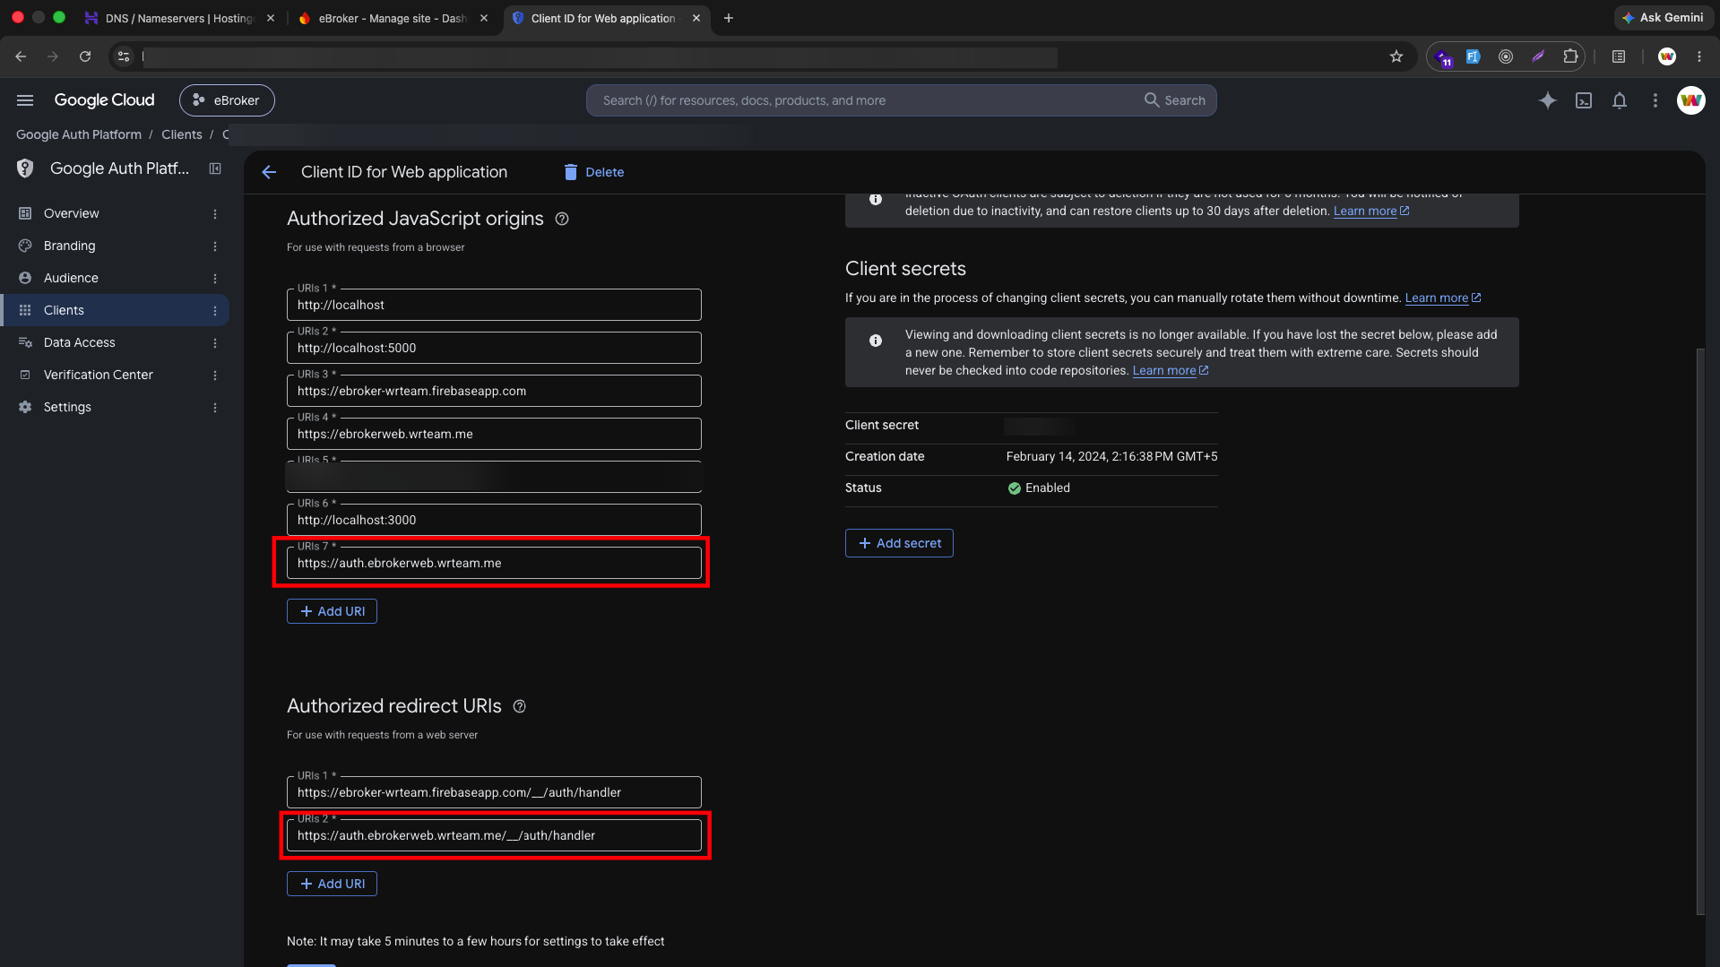
Task: Edit URIs 7 auth.ebrokerweb.wrteam.me origin field
Action: tap(494, 563)
